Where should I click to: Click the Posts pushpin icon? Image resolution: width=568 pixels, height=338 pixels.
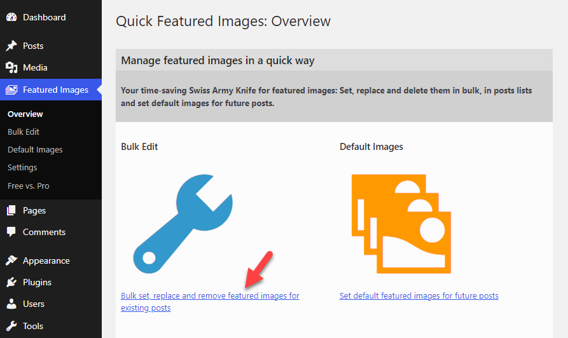point(11,46)
